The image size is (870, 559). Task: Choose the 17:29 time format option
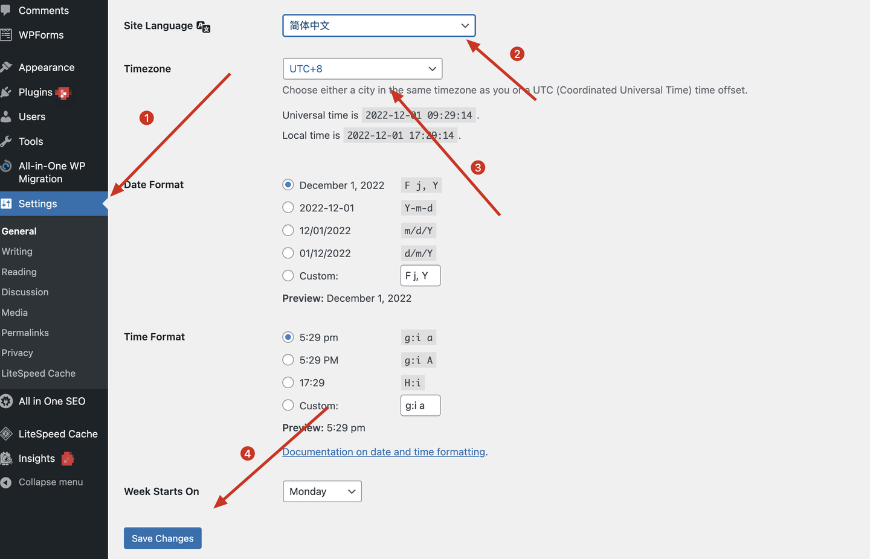point(288,383)
